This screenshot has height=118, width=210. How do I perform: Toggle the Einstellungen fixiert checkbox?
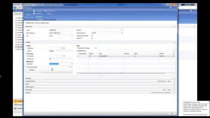(92, 36)
